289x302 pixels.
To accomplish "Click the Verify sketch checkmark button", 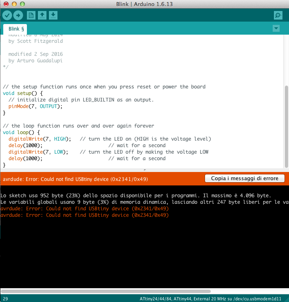I will 7,15.
